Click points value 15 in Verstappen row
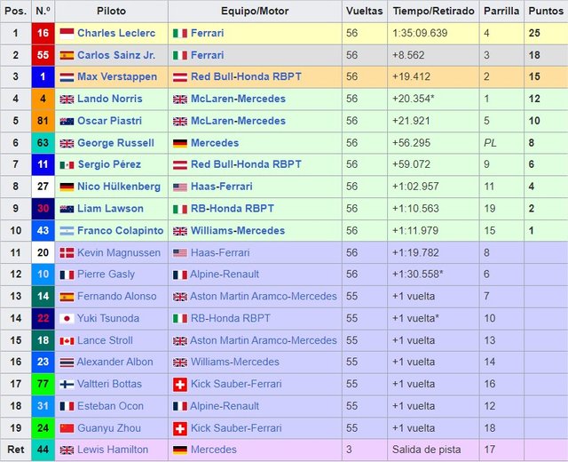Screen dimensions: 568x462 click(534, 77)
